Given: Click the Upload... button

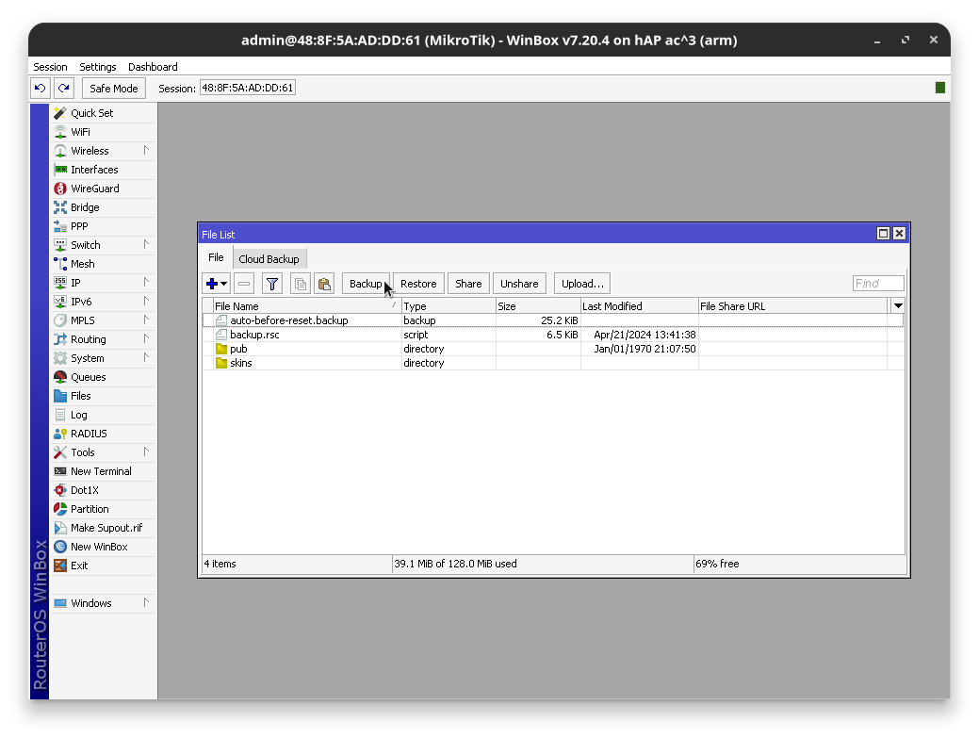Looking at the screenshot, I should coord(582,284).
